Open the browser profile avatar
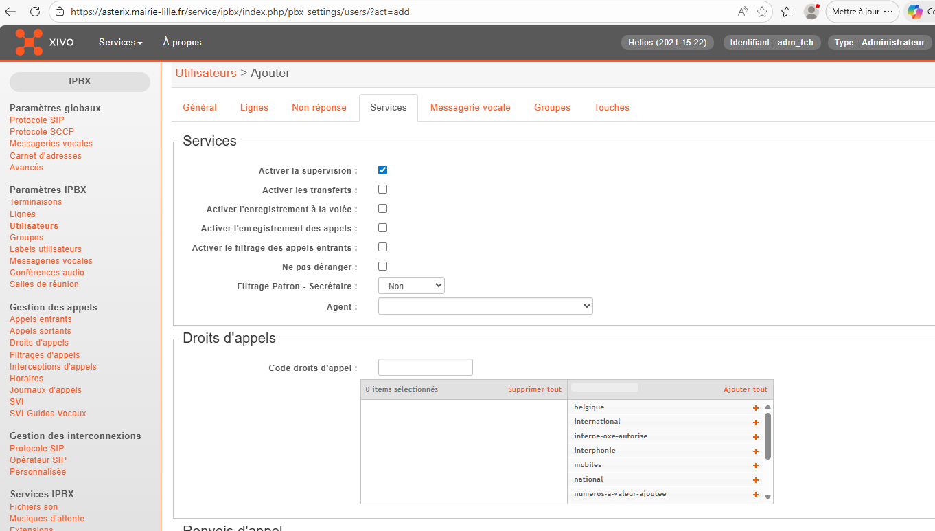 [x=811, y=12]
